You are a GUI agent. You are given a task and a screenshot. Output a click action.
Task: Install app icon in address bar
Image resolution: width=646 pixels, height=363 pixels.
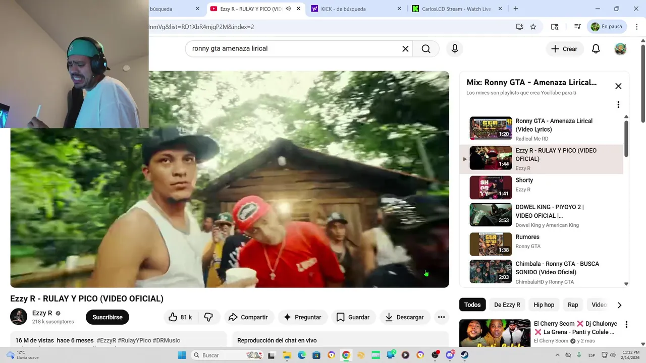click(519, 27)
